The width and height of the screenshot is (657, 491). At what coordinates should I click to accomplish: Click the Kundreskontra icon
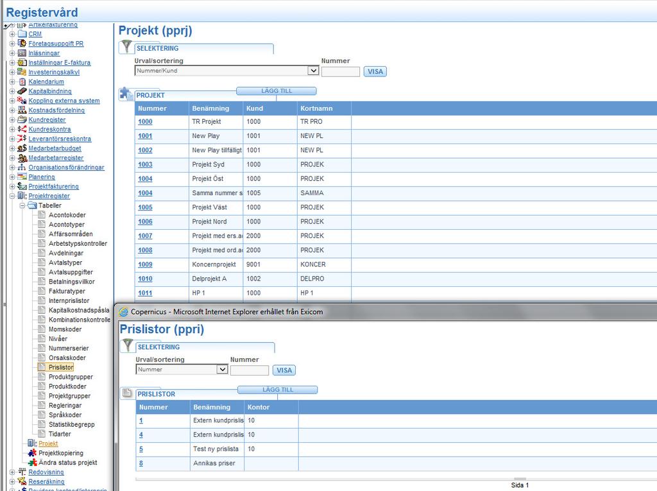22,129
